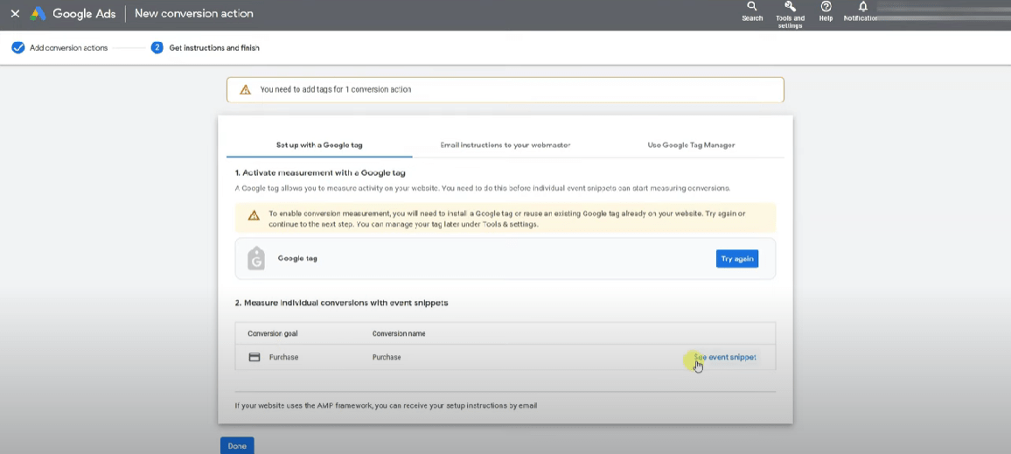Screen dimensions: 1011x454
Task: Click the Google Ads logo
Action: [x=38, y=14]
